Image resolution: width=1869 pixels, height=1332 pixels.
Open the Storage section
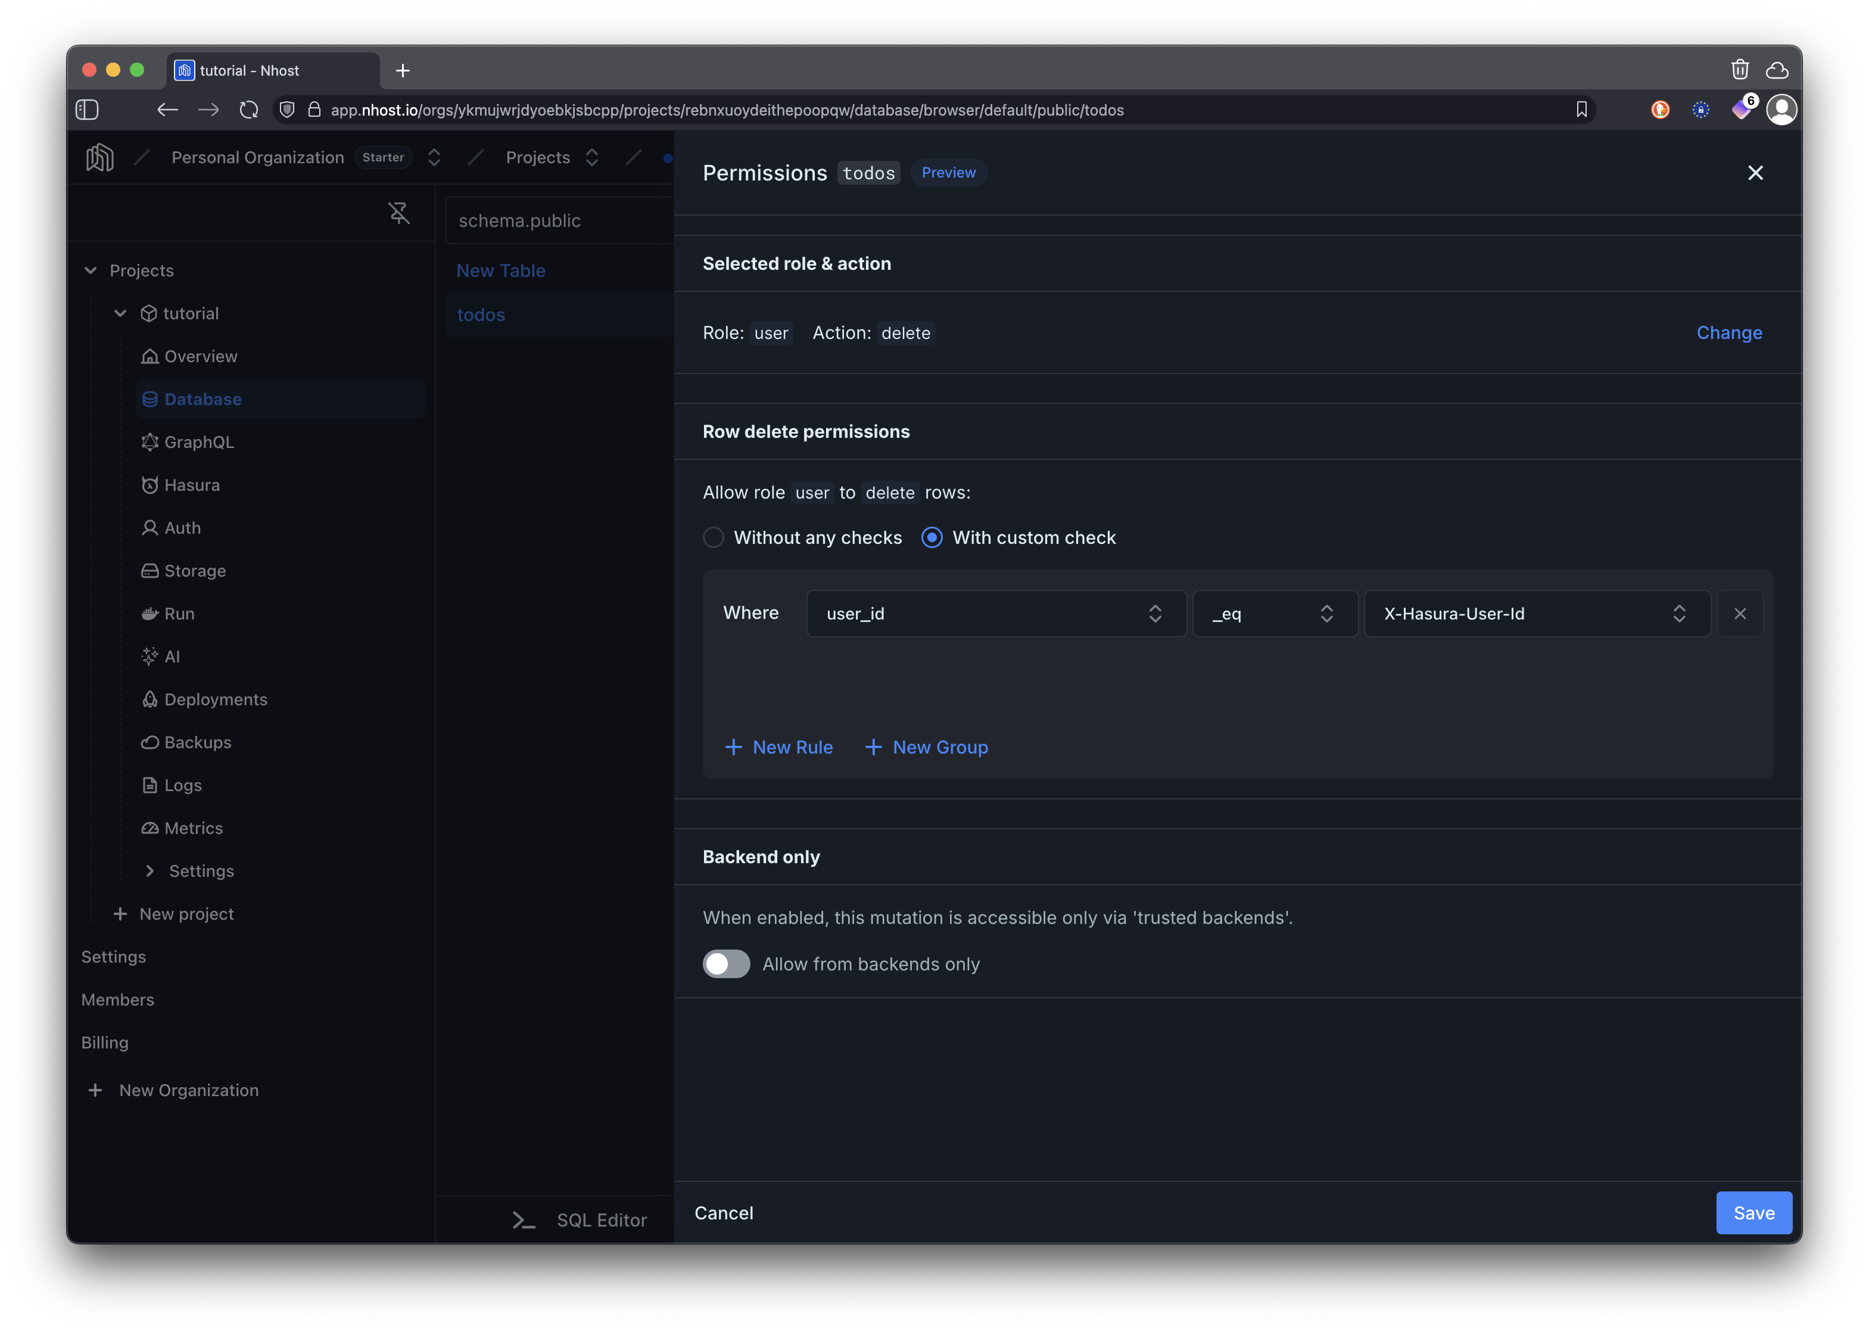coord(194,570)
